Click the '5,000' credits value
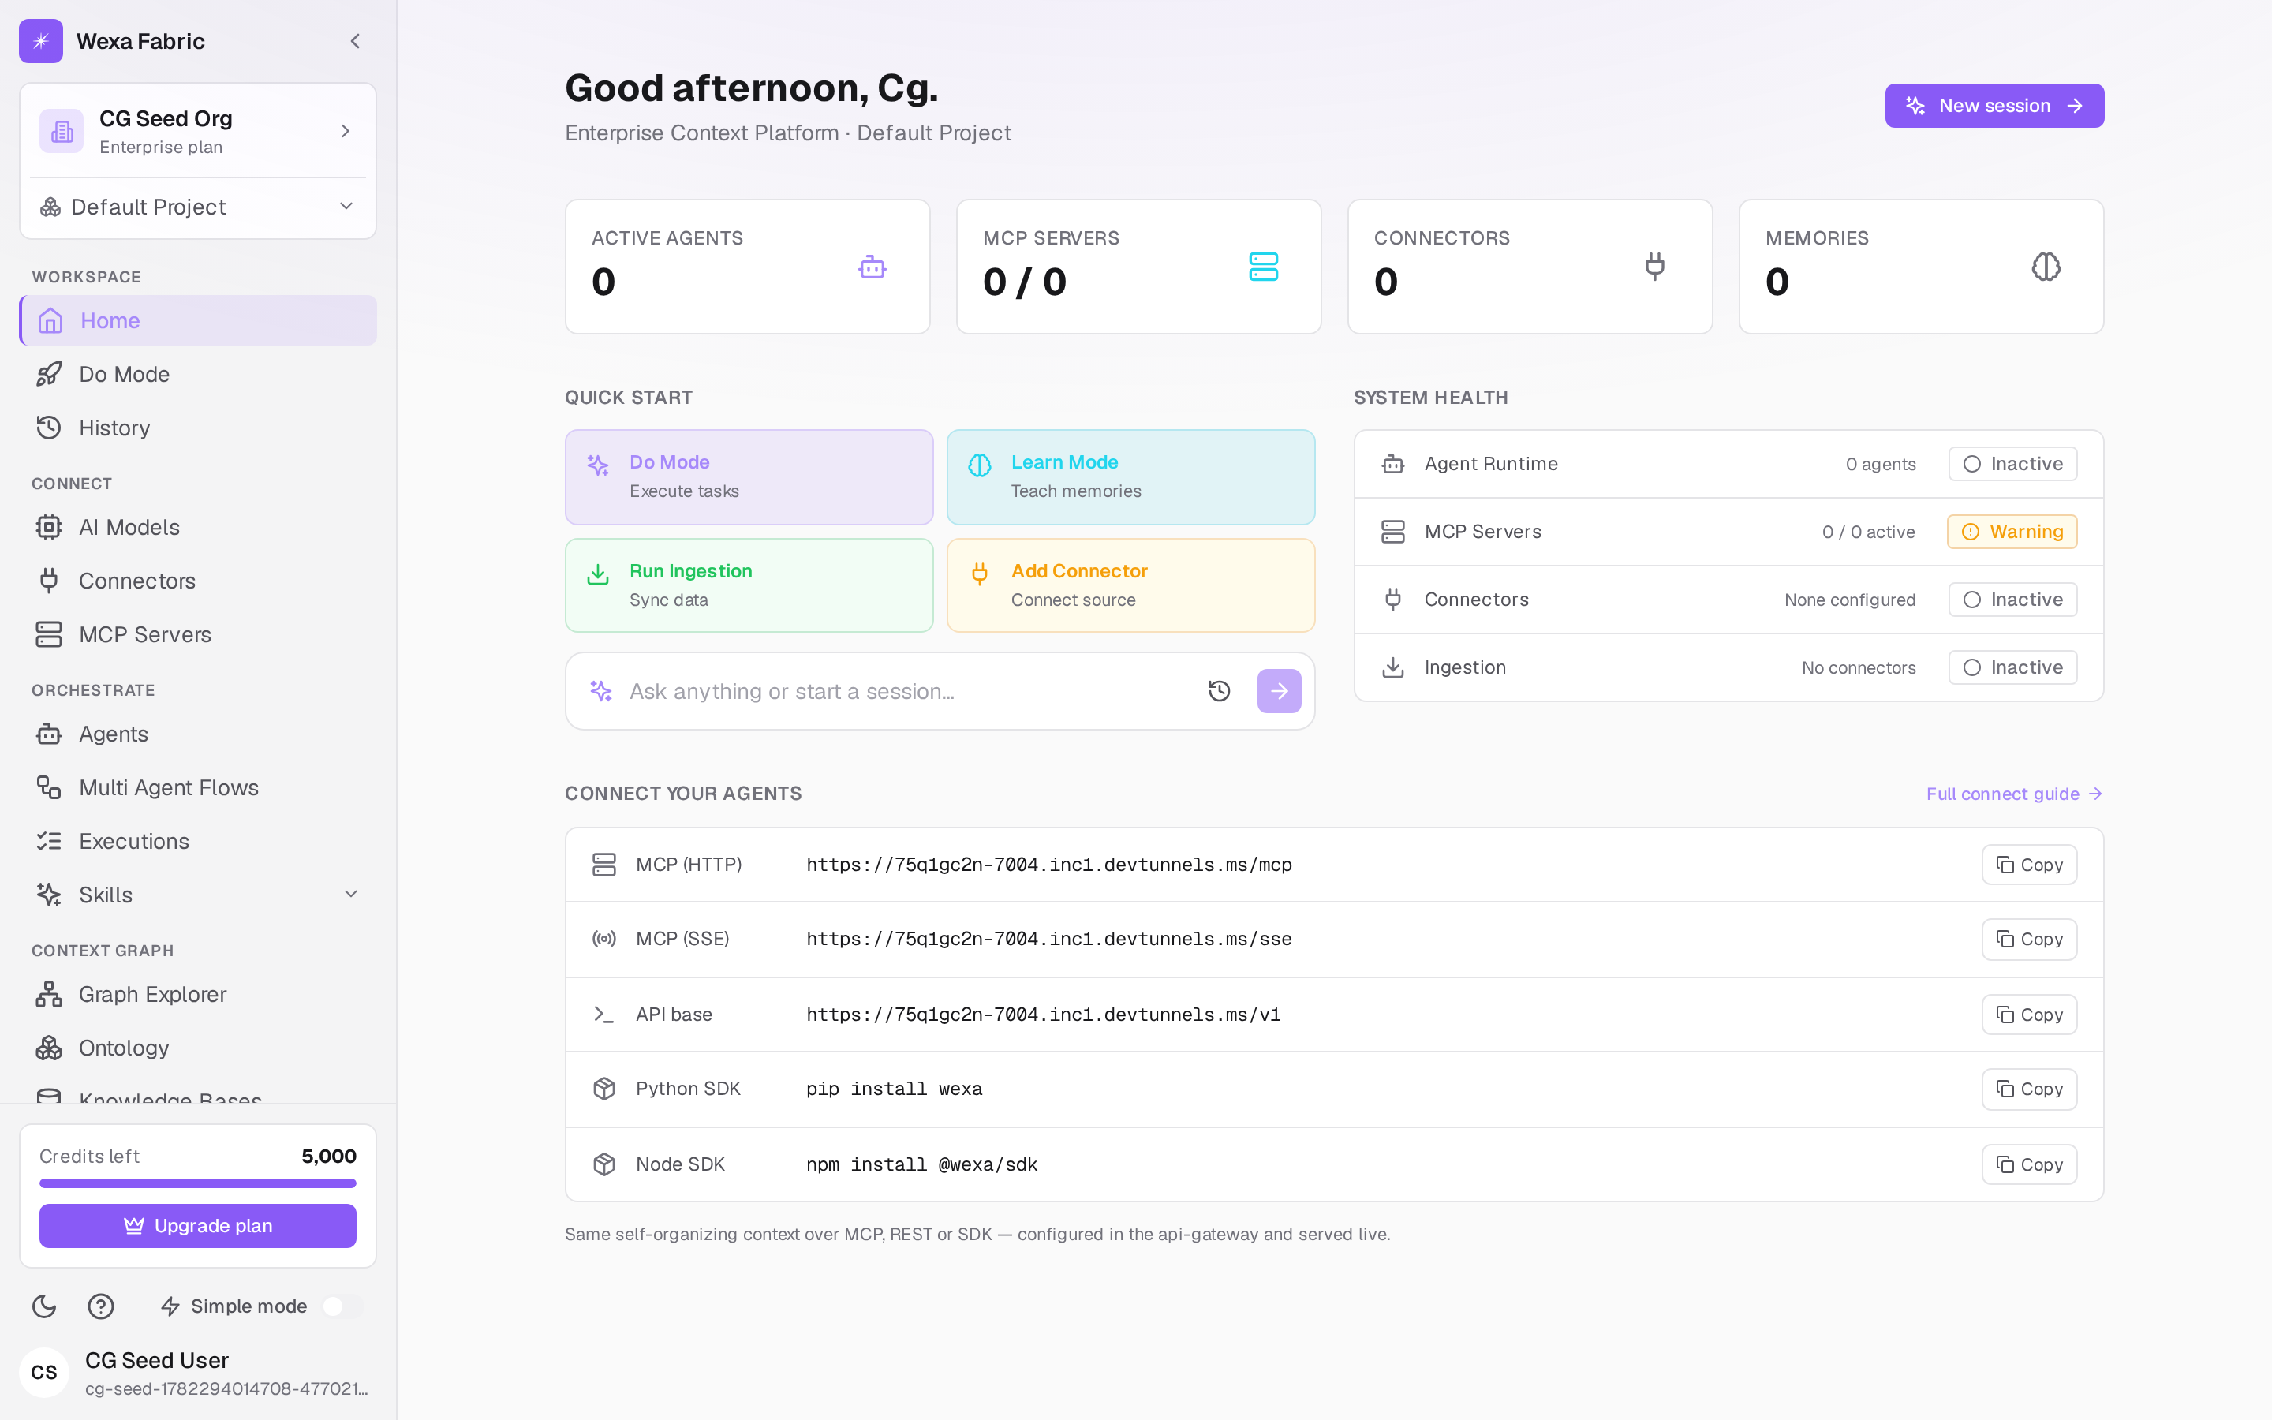Image resolution: width=2272 pixels, height=1420 pixels. pyautogui.click(x=329, y=1156)
